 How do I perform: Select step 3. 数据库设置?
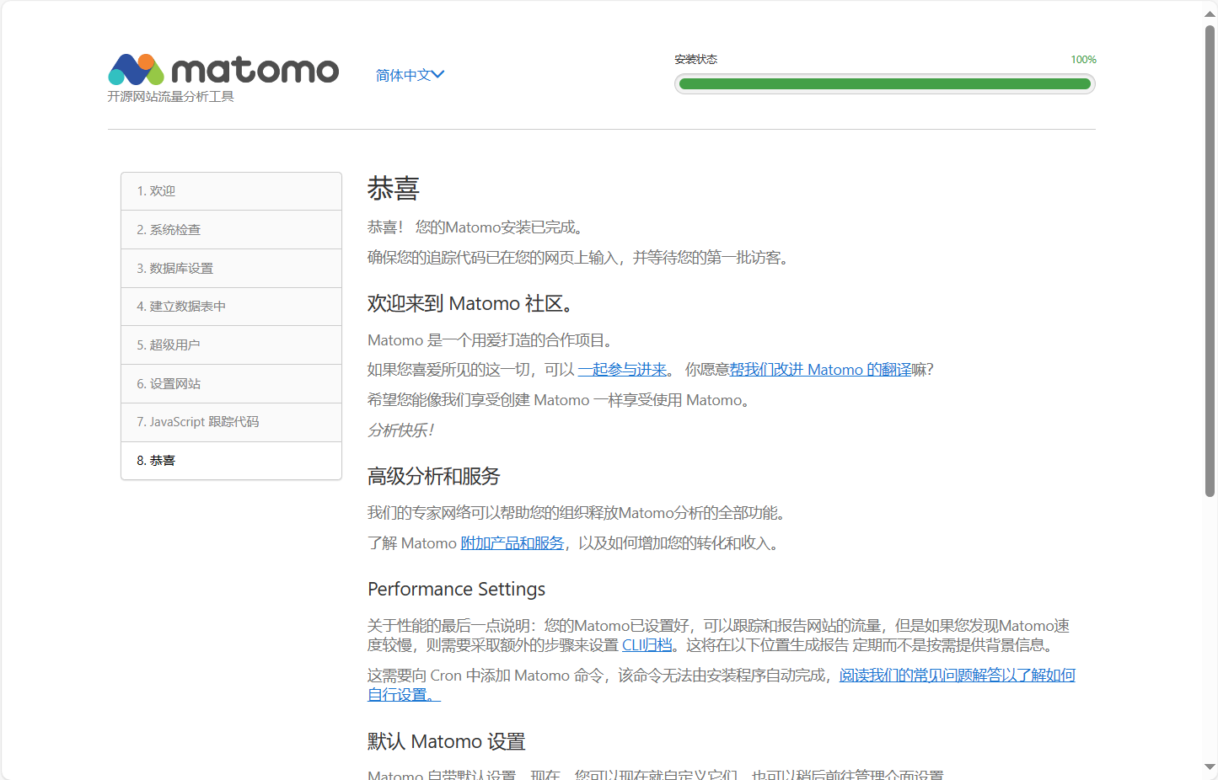pos(231,269)
